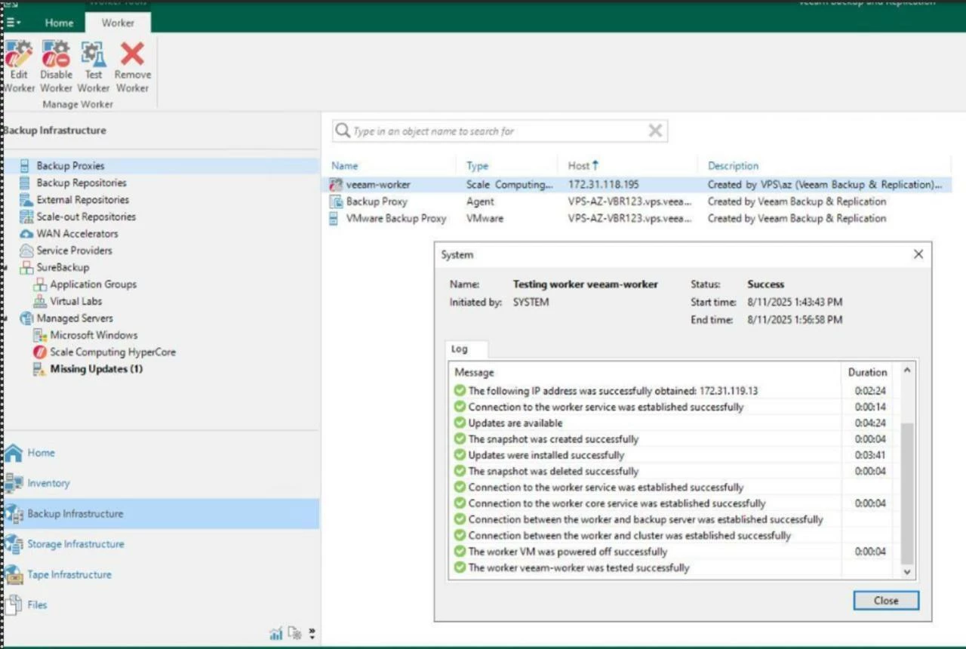
Task: Click the Application Groups icon
Action: point(40,285)
